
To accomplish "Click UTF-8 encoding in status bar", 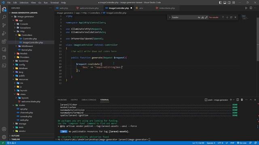I will [220, 143].
